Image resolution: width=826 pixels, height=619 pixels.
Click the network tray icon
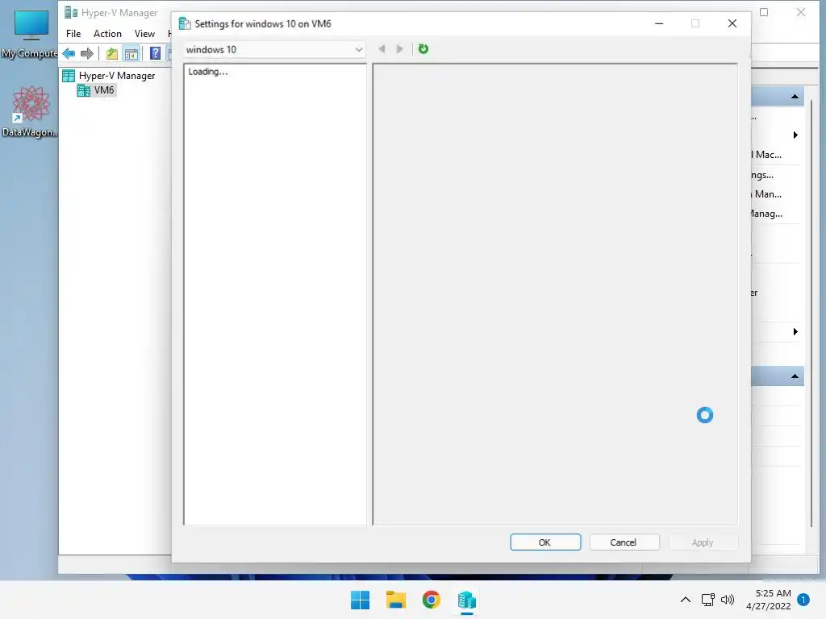tap(708, 600)
